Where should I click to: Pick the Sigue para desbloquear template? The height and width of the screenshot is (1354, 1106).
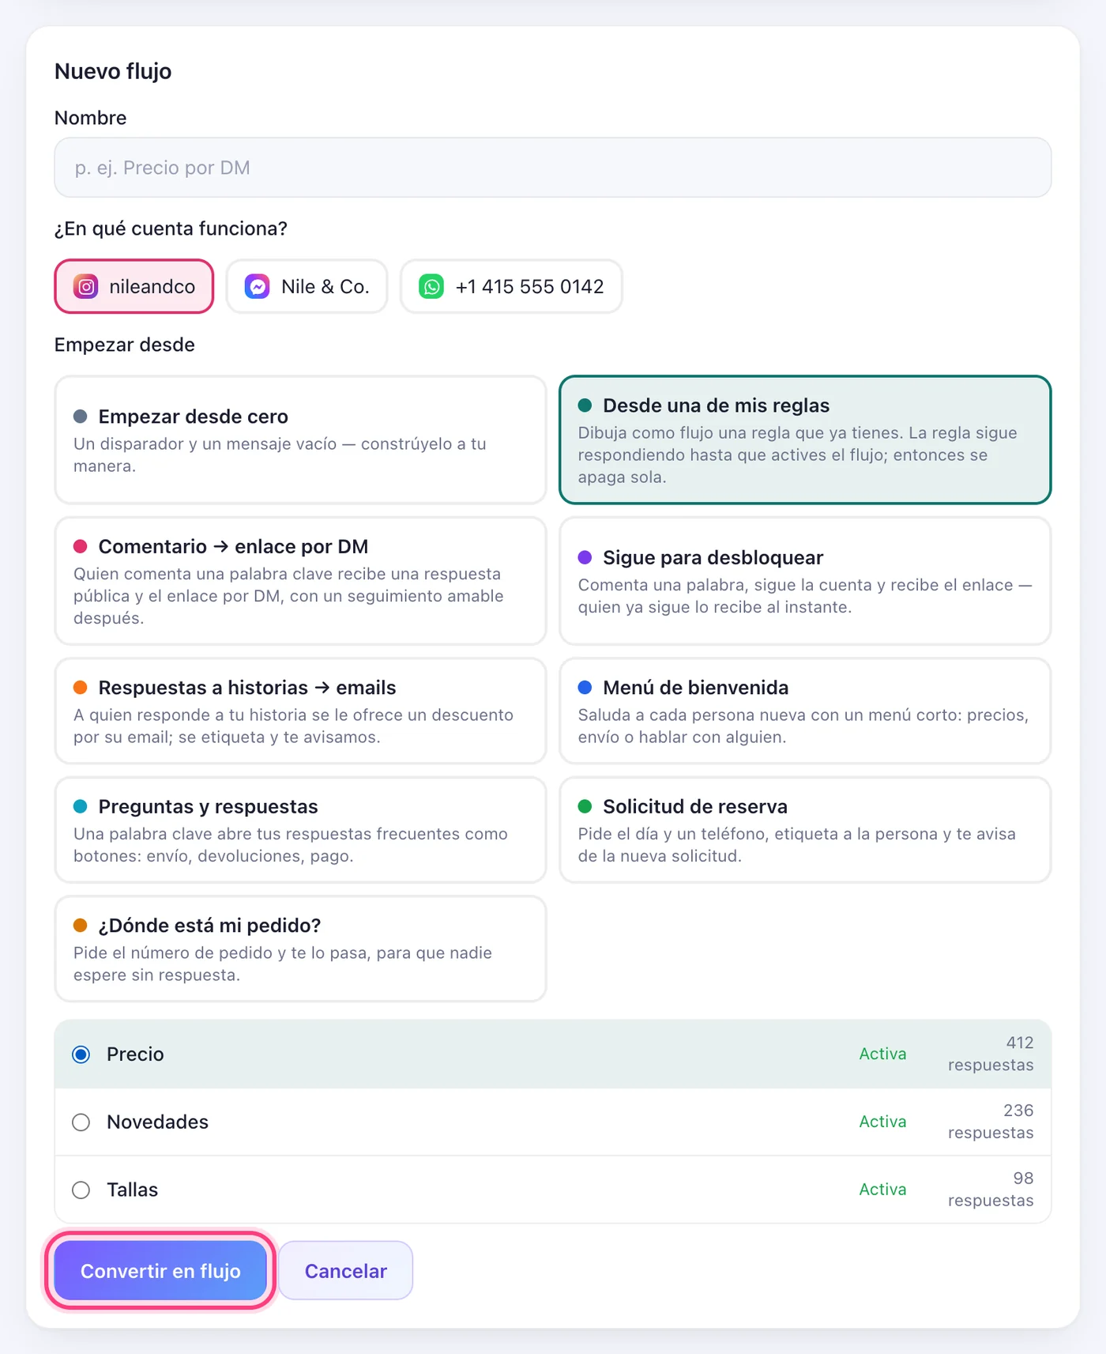(x=805, y=581)
